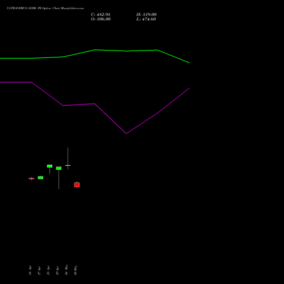Viewport: 284px width, 284px height.
Task: Click the close value C: 482.95
Action: coord(101,15)
